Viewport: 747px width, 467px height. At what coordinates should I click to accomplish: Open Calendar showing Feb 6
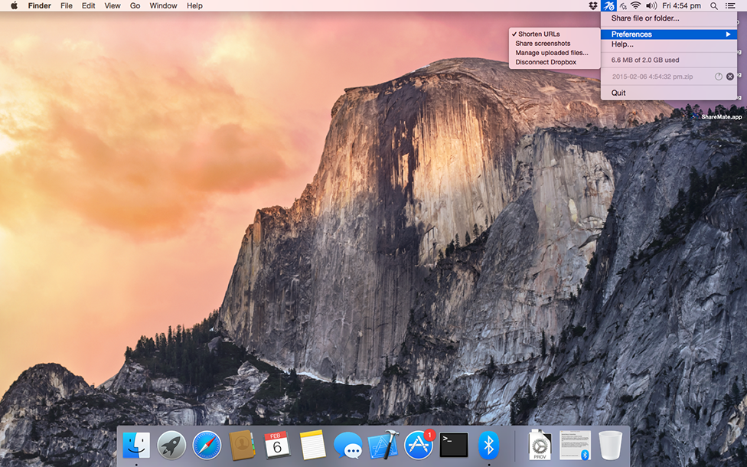pyautogui.click(x=277, y=445)
